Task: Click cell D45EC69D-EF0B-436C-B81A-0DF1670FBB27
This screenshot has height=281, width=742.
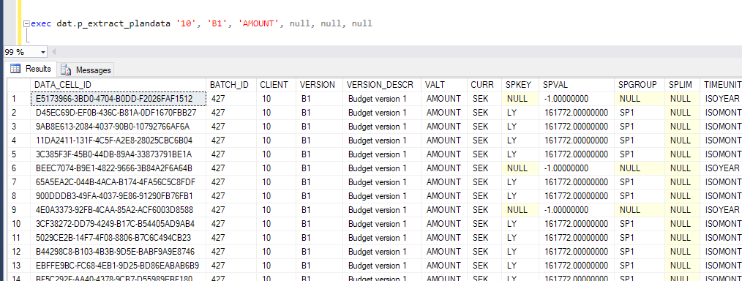Action: click(119, 113)
